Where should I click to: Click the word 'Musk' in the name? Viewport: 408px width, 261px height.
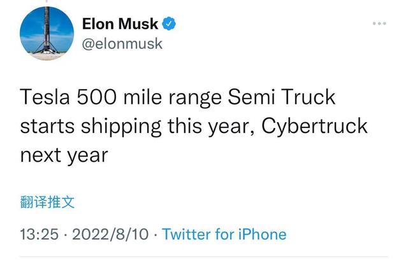pos(138,24)
